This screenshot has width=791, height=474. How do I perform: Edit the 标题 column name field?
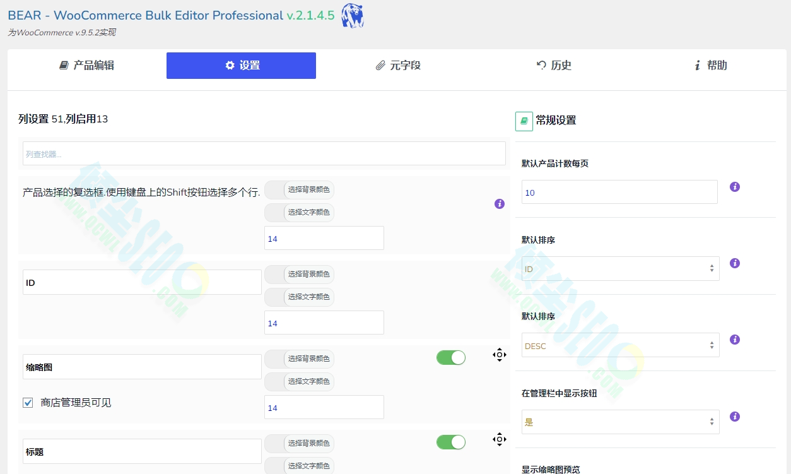pos(142,451)
